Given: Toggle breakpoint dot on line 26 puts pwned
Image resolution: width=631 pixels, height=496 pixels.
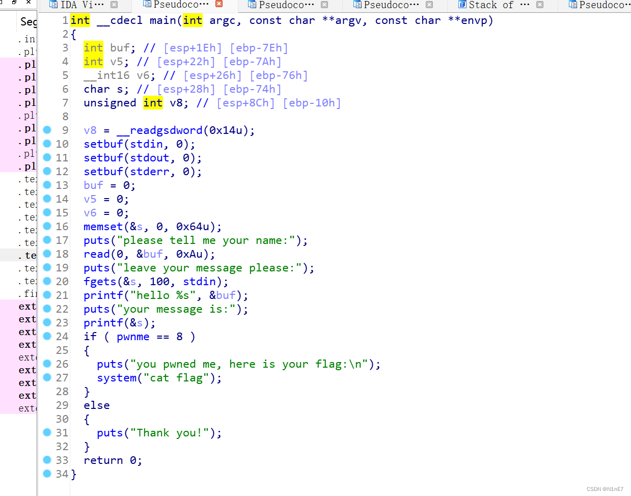Looking at the screenshot, I should (x=47, y=364).
